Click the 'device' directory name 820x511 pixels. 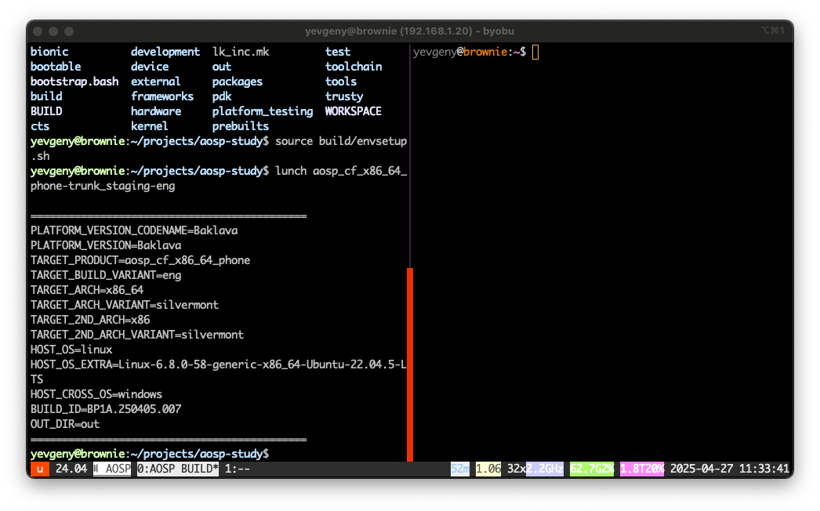point(150,67)
